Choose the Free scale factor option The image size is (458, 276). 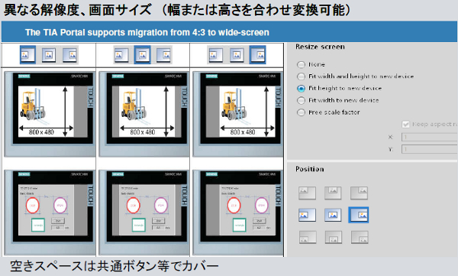click(301, 112)
